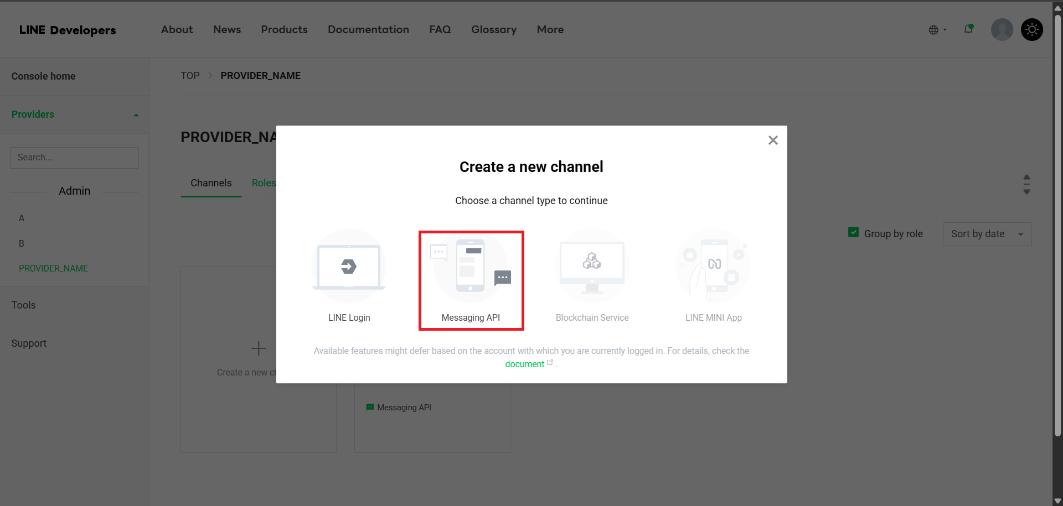Viewport: 1063px width, 506px height.
Task: Open the Products menu
Action: coord(284,30)
